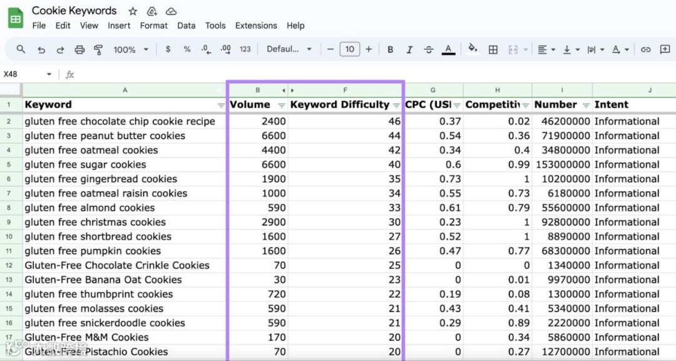Click the print icon in toolbar
The image size is (676, 361).
pos(79,50)
